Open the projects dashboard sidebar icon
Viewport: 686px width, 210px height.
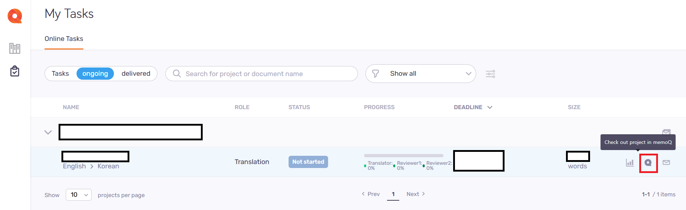tap(15, 48)
